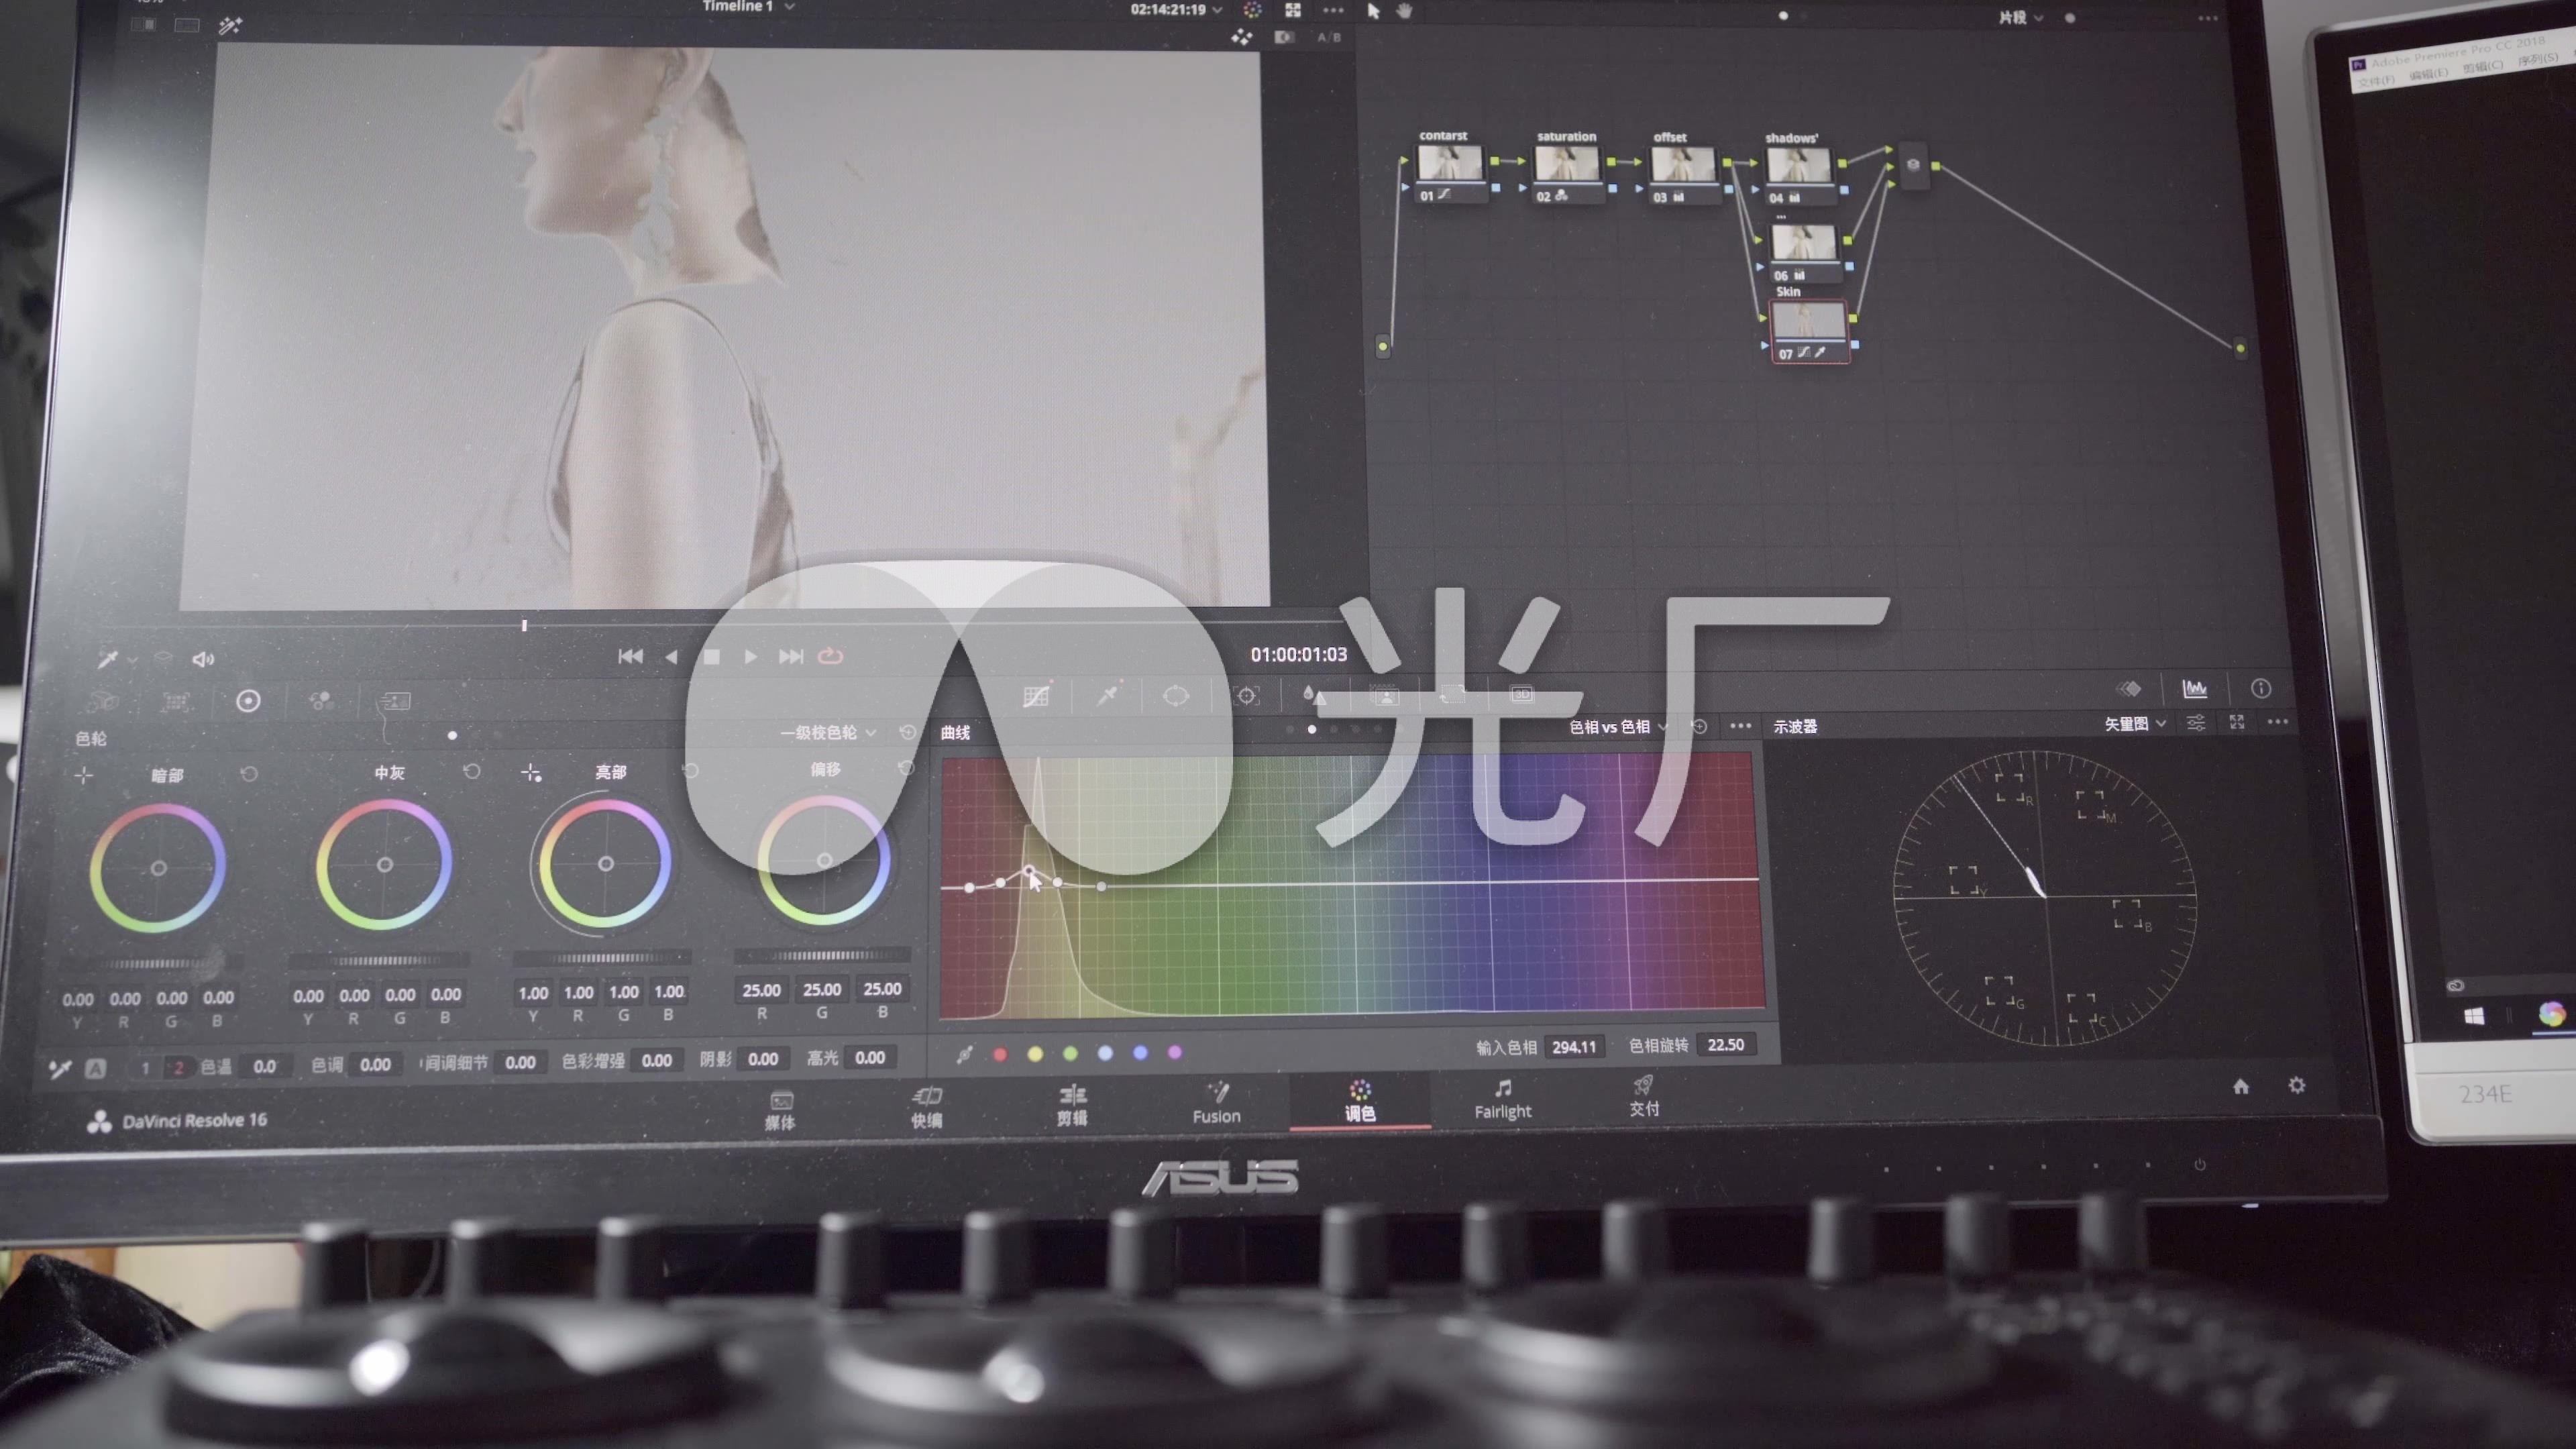The height and width of the screenshot is (1449, 2576).
Task: Mute audio with the speaker icon
Action: point(203,659)
